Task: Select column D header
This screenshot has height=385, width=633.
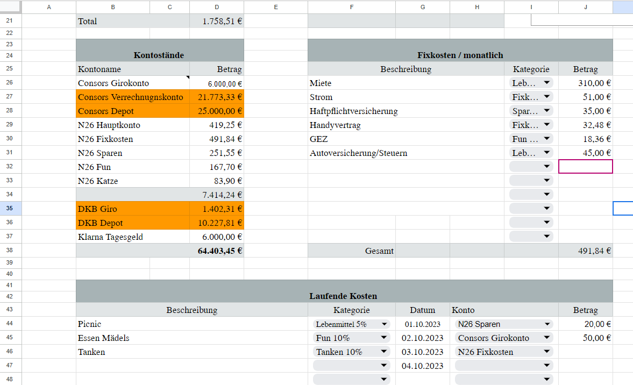Action: pyautogui.click(x=217, y=7)
